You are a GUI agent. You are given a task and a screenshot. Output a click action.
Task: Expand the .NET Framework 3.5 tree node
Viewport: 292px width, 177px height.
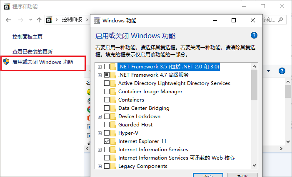[x=100, y=67]
